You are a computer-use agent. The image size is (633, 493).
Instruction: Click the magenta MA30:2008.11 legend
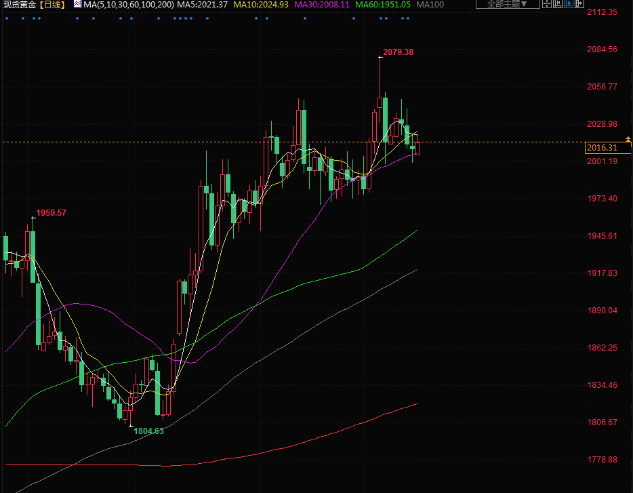(322, 5)
